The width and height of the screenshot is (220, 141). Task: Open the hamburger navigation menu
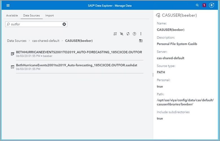(x=8, y=5)
